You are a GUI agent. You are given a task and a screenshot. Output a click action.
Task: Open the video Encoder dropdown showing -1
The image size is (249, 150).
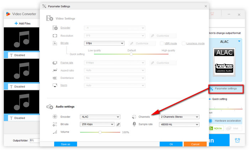point(115,28)
